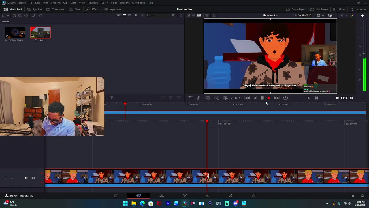Open the Fusion menu

104,3
